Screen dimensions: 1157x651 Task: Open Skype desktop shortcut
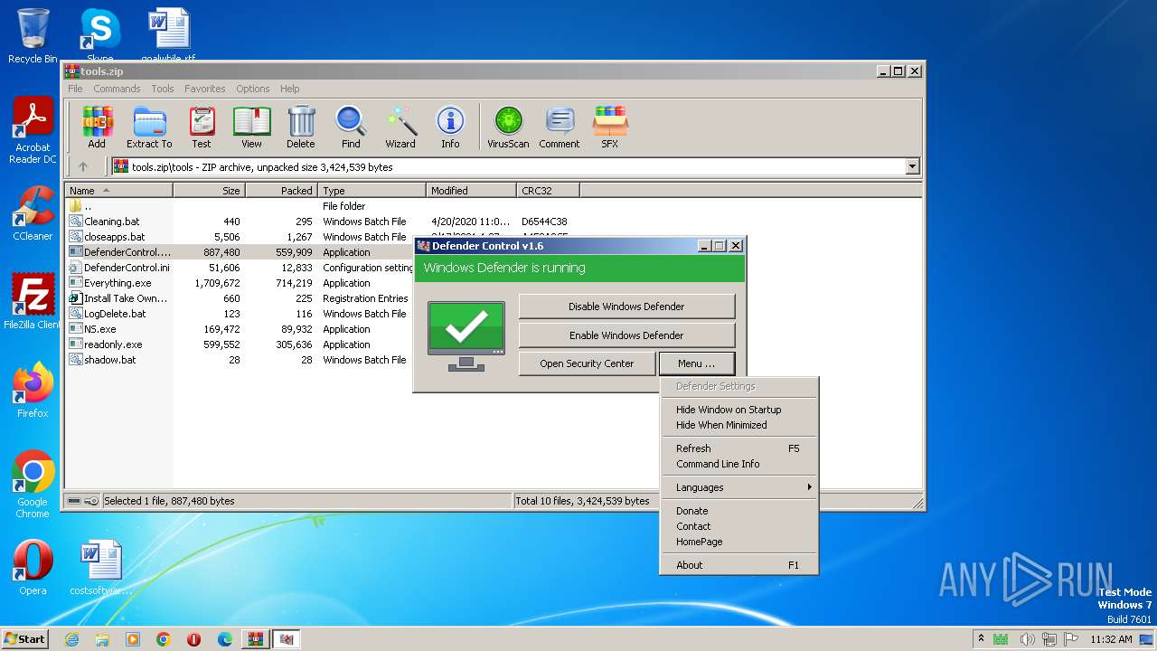100,34
